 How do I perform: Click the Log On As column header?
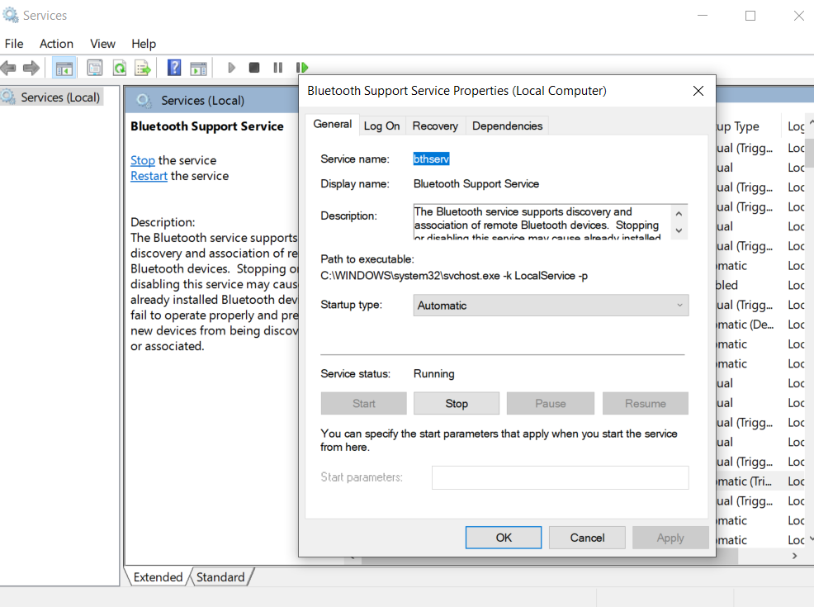(x=795, y=126)
